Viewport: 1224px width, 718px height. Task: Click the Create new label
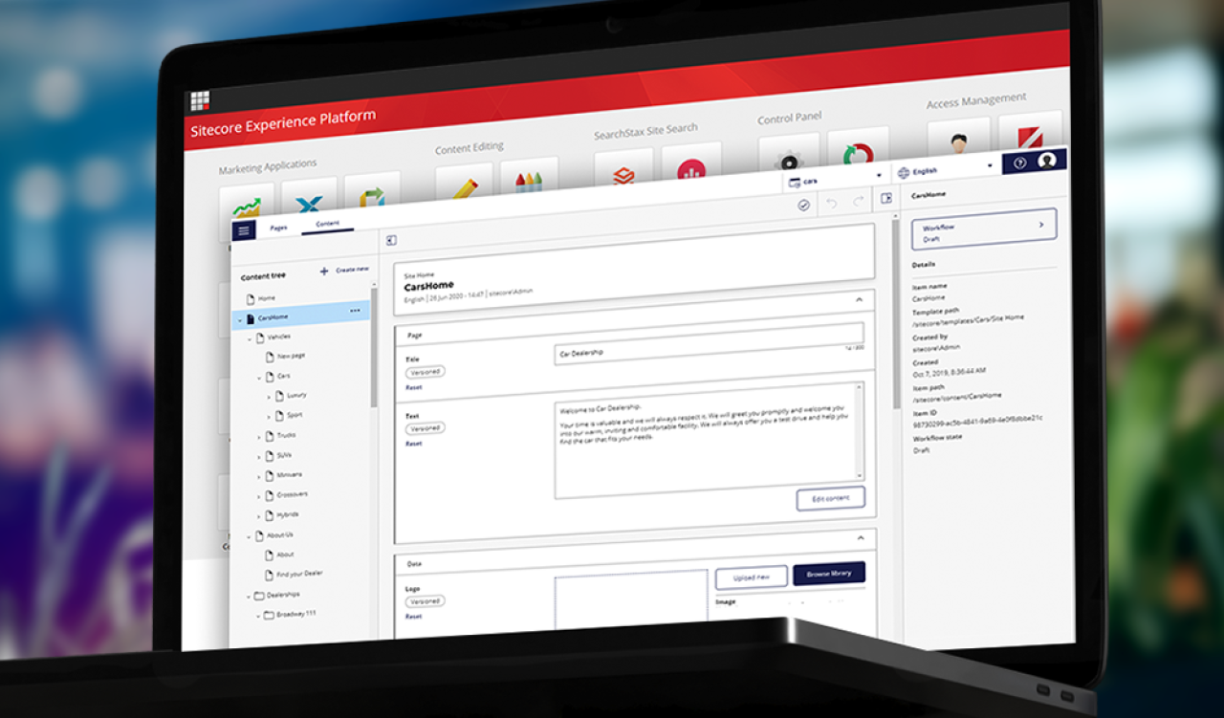[352, 270]
